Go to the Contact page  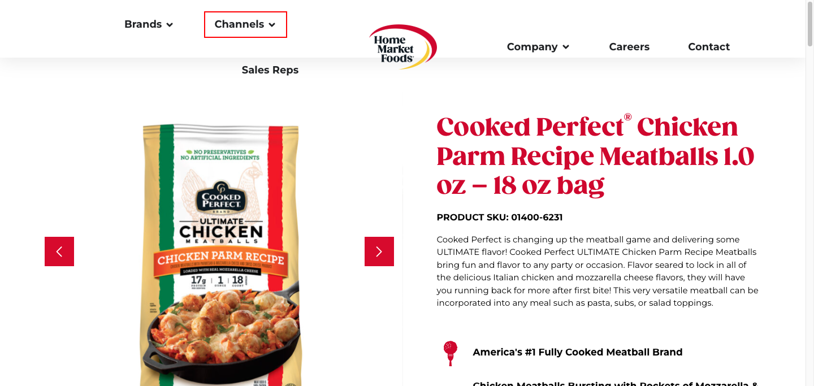709,47
